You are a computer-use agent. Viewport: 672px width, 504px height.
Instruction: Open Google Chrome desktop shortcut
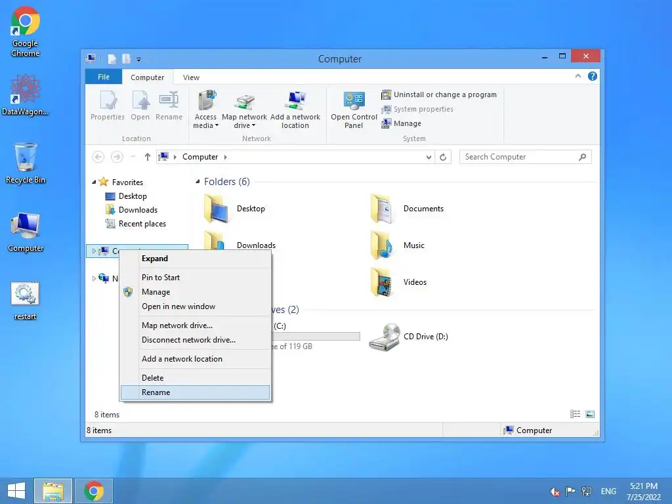coord(26,31)
